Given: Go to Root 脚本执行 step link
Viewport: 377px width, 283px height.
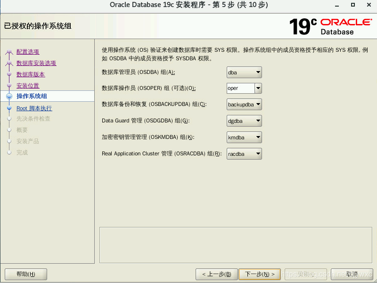Looking at the screenshot, I should point(34,108).
